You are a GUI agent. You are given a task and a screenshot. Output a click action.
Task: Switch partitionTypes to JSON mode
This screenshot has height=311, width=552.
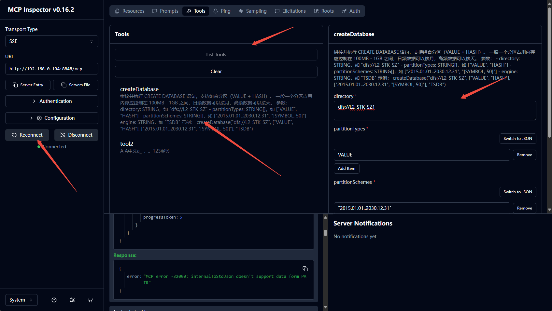pyautogui.click(x=517, y=139)
